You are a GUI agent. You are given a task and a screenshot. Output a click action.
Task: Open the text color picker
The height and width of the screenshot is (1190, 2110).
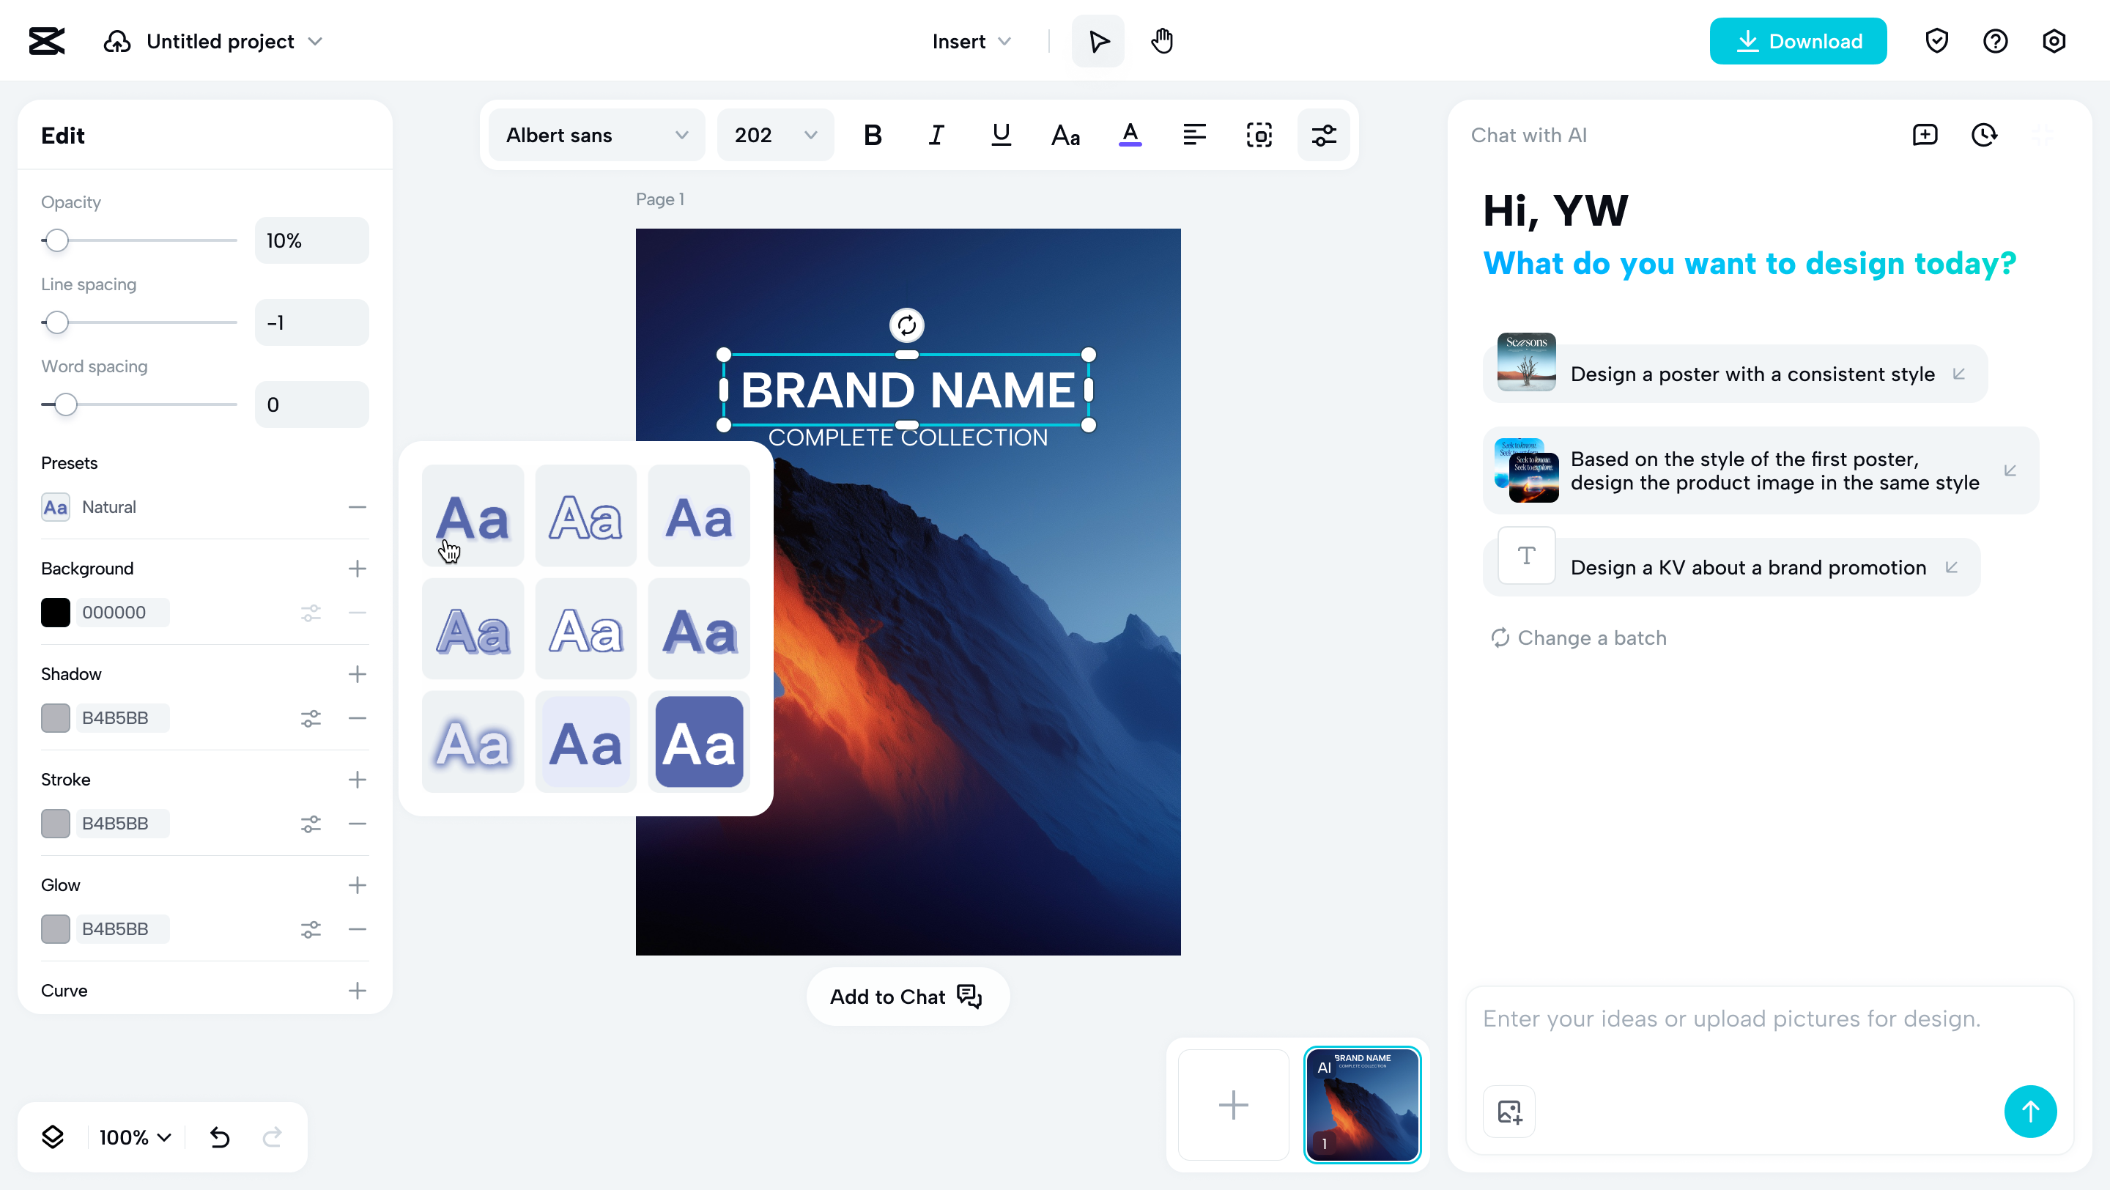pos(1130,135)
